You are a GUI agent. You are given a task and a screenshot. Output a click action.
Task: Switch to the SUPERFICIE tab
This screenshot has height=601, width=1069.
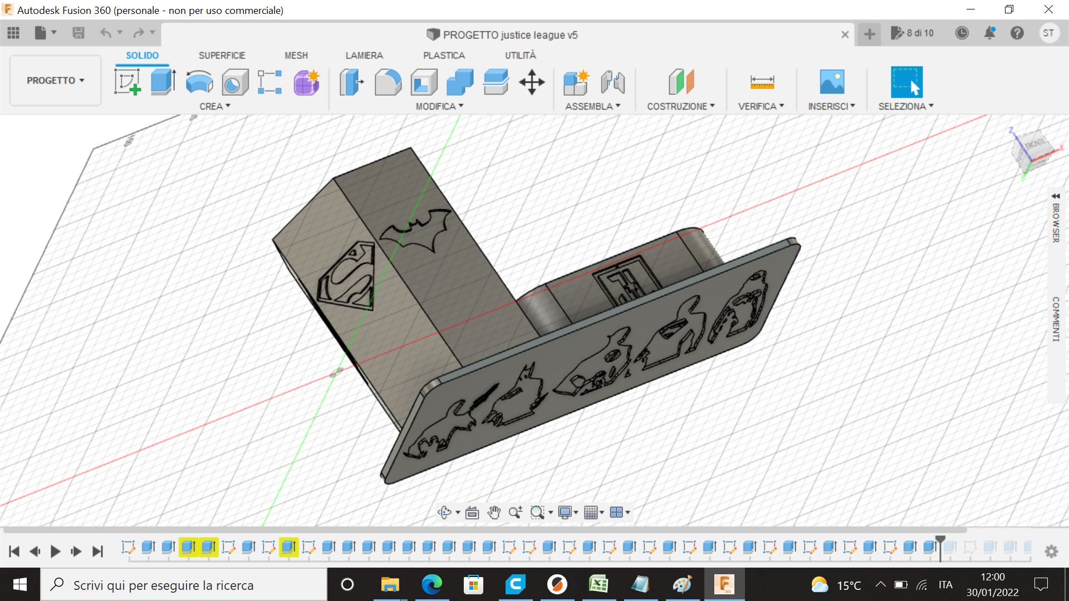click(x=222, y=56)
